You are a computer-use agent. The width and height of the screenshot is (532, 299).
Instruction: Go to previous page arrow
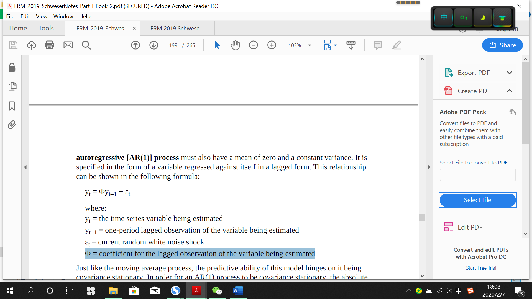tap(135, 45)
